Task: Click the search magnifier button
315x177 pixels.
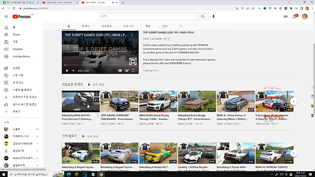Action: coord(202,17)
